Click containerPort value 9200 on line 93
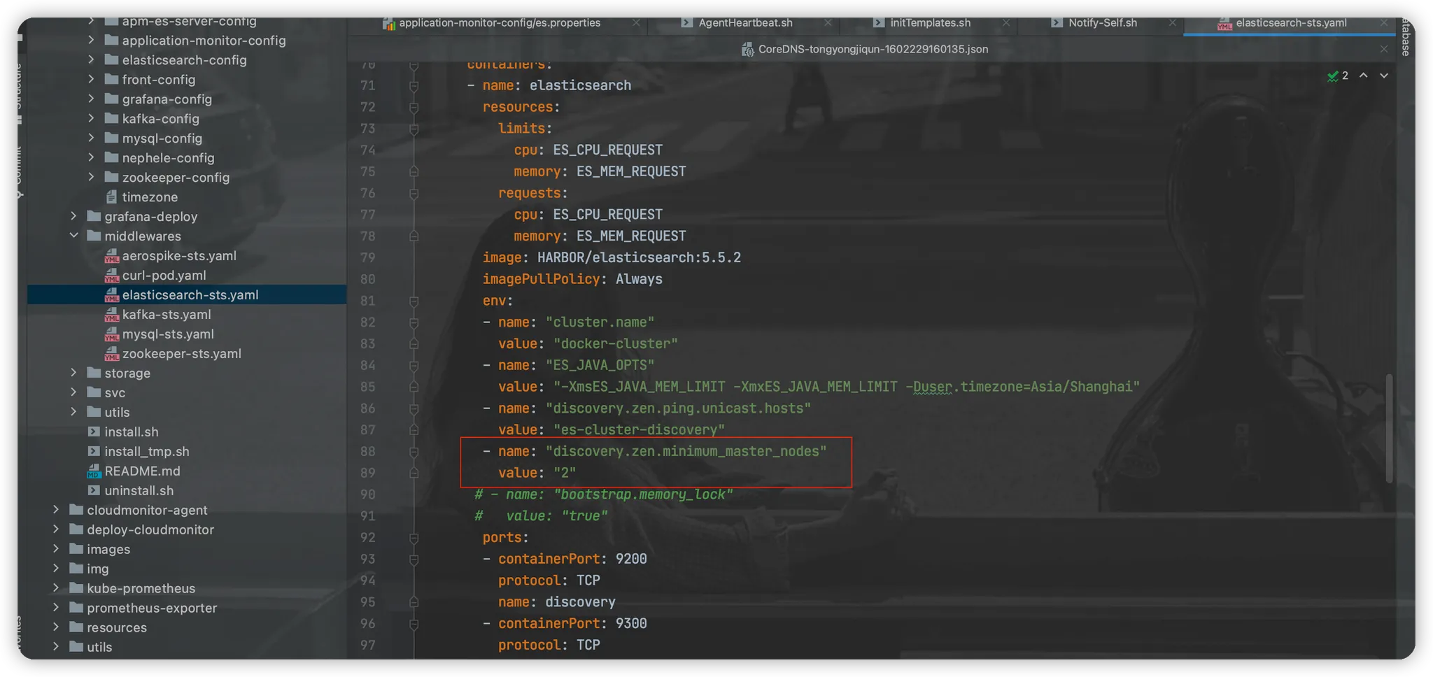The image size is (1433, 677). tap(631, 560)
